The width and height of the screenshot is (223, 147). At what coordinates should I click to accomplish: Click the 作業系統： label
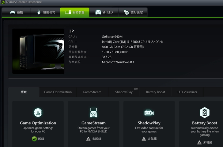click(76, 62)
